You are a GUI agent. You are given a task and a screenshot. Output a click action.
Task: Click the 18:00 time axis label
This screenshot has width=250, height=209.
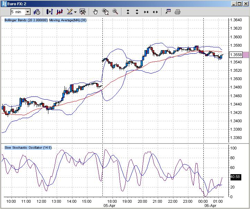coord(112,201)
